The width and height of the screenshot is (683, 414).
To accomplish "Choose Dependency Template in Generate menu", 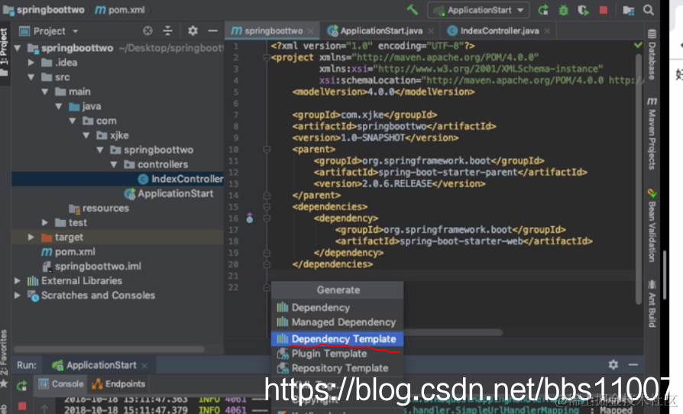I will [337, 338].
